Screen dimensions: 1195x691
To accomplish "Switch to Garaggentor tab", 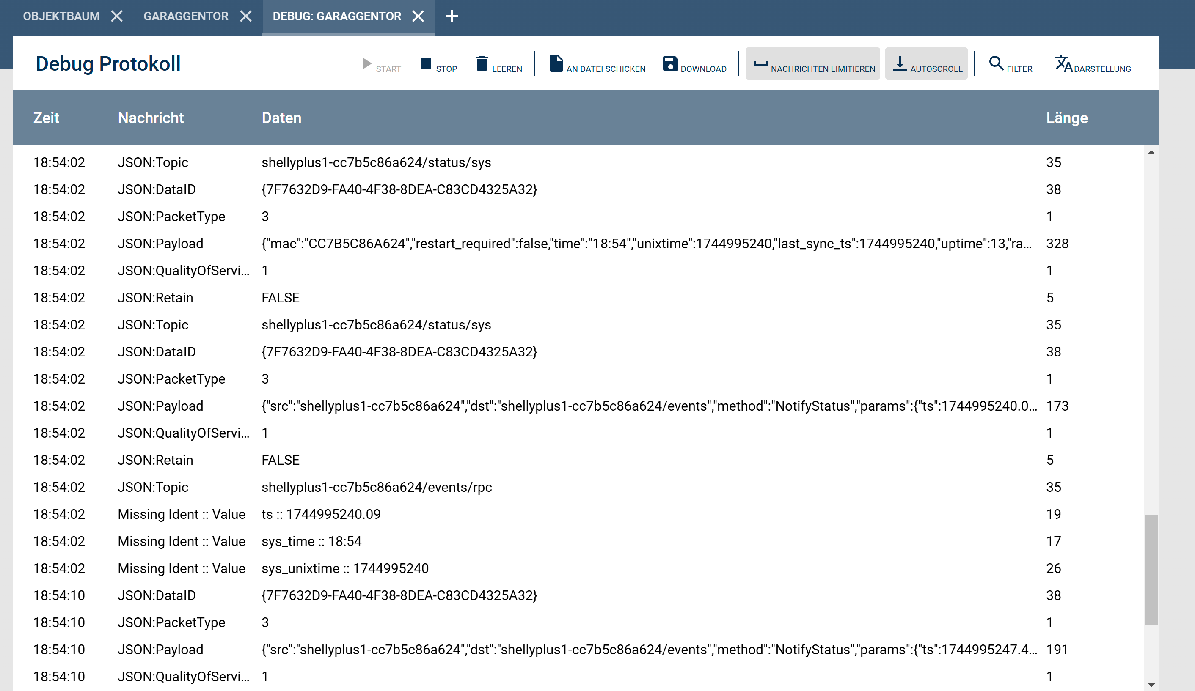I will [186, 16].
